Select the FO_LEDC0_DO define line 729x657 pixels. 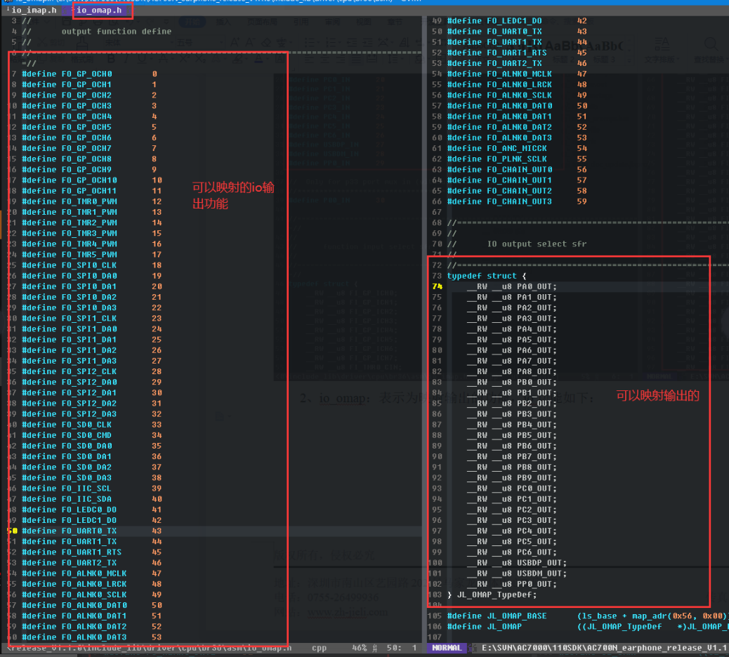point(91,510)
